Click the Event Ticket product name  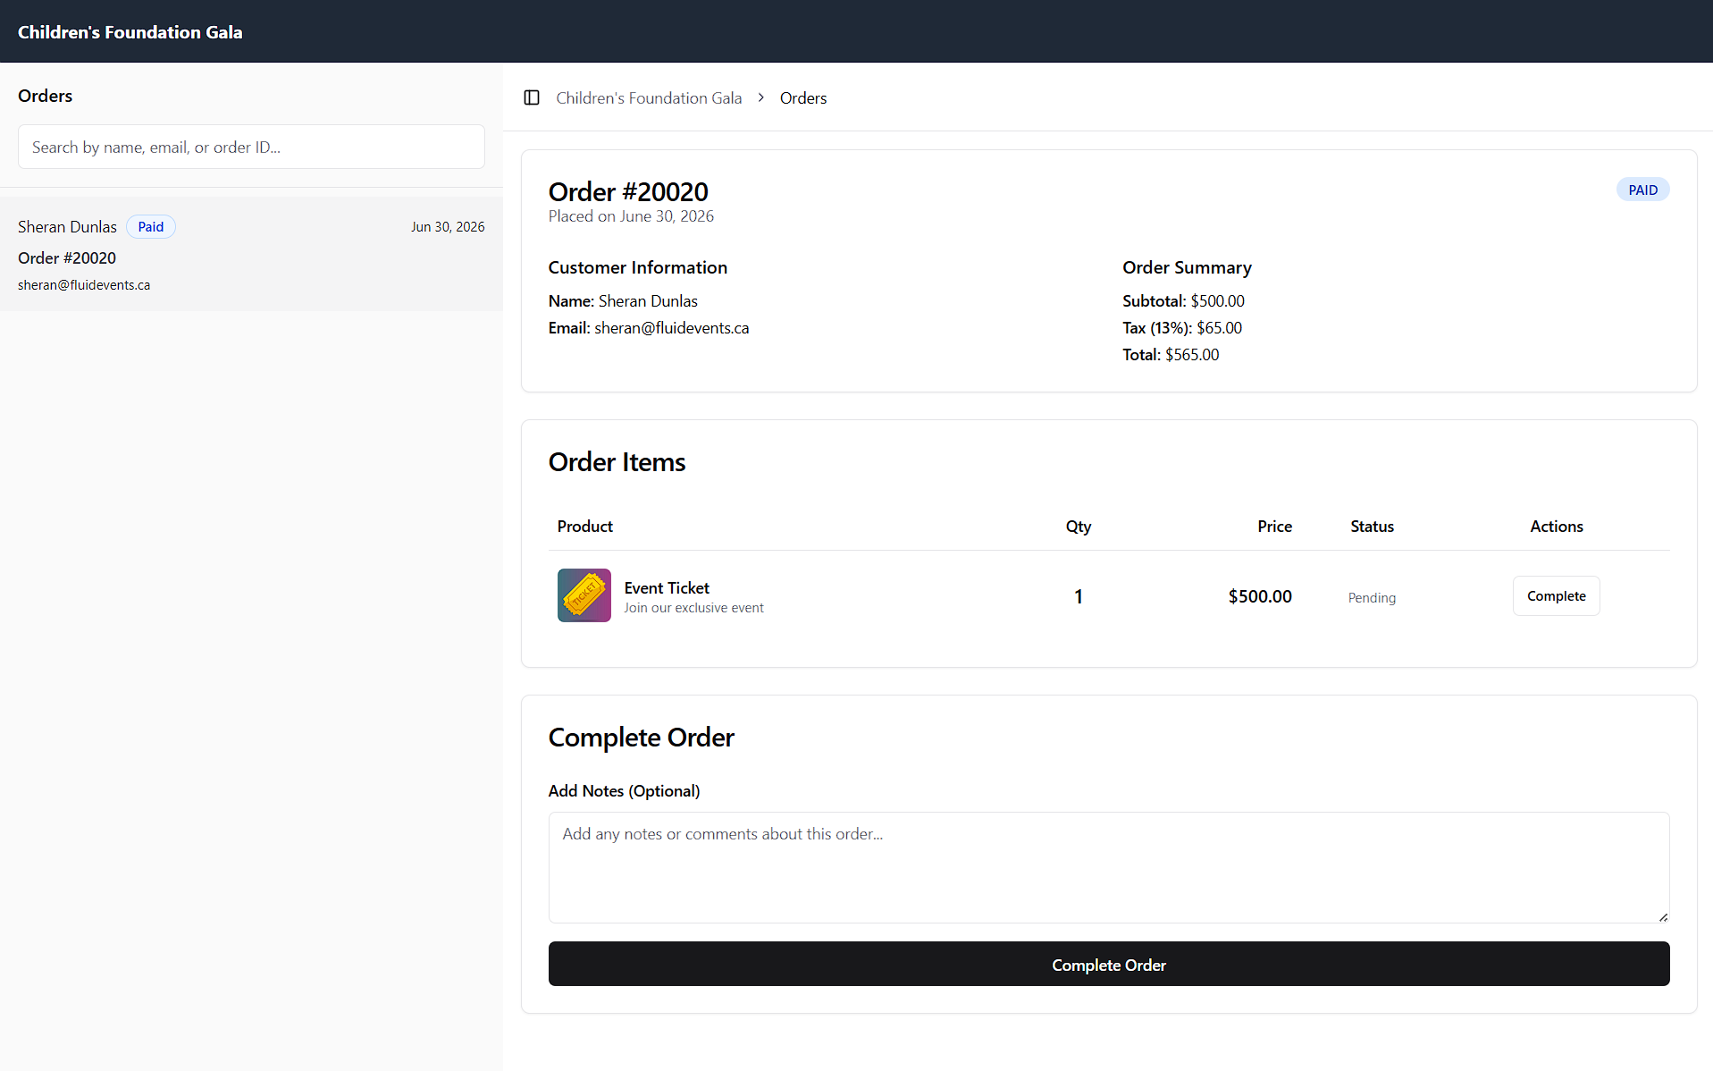[667, 588]
